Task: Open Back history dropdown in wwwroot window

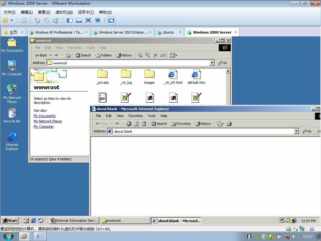Action: 50,55
